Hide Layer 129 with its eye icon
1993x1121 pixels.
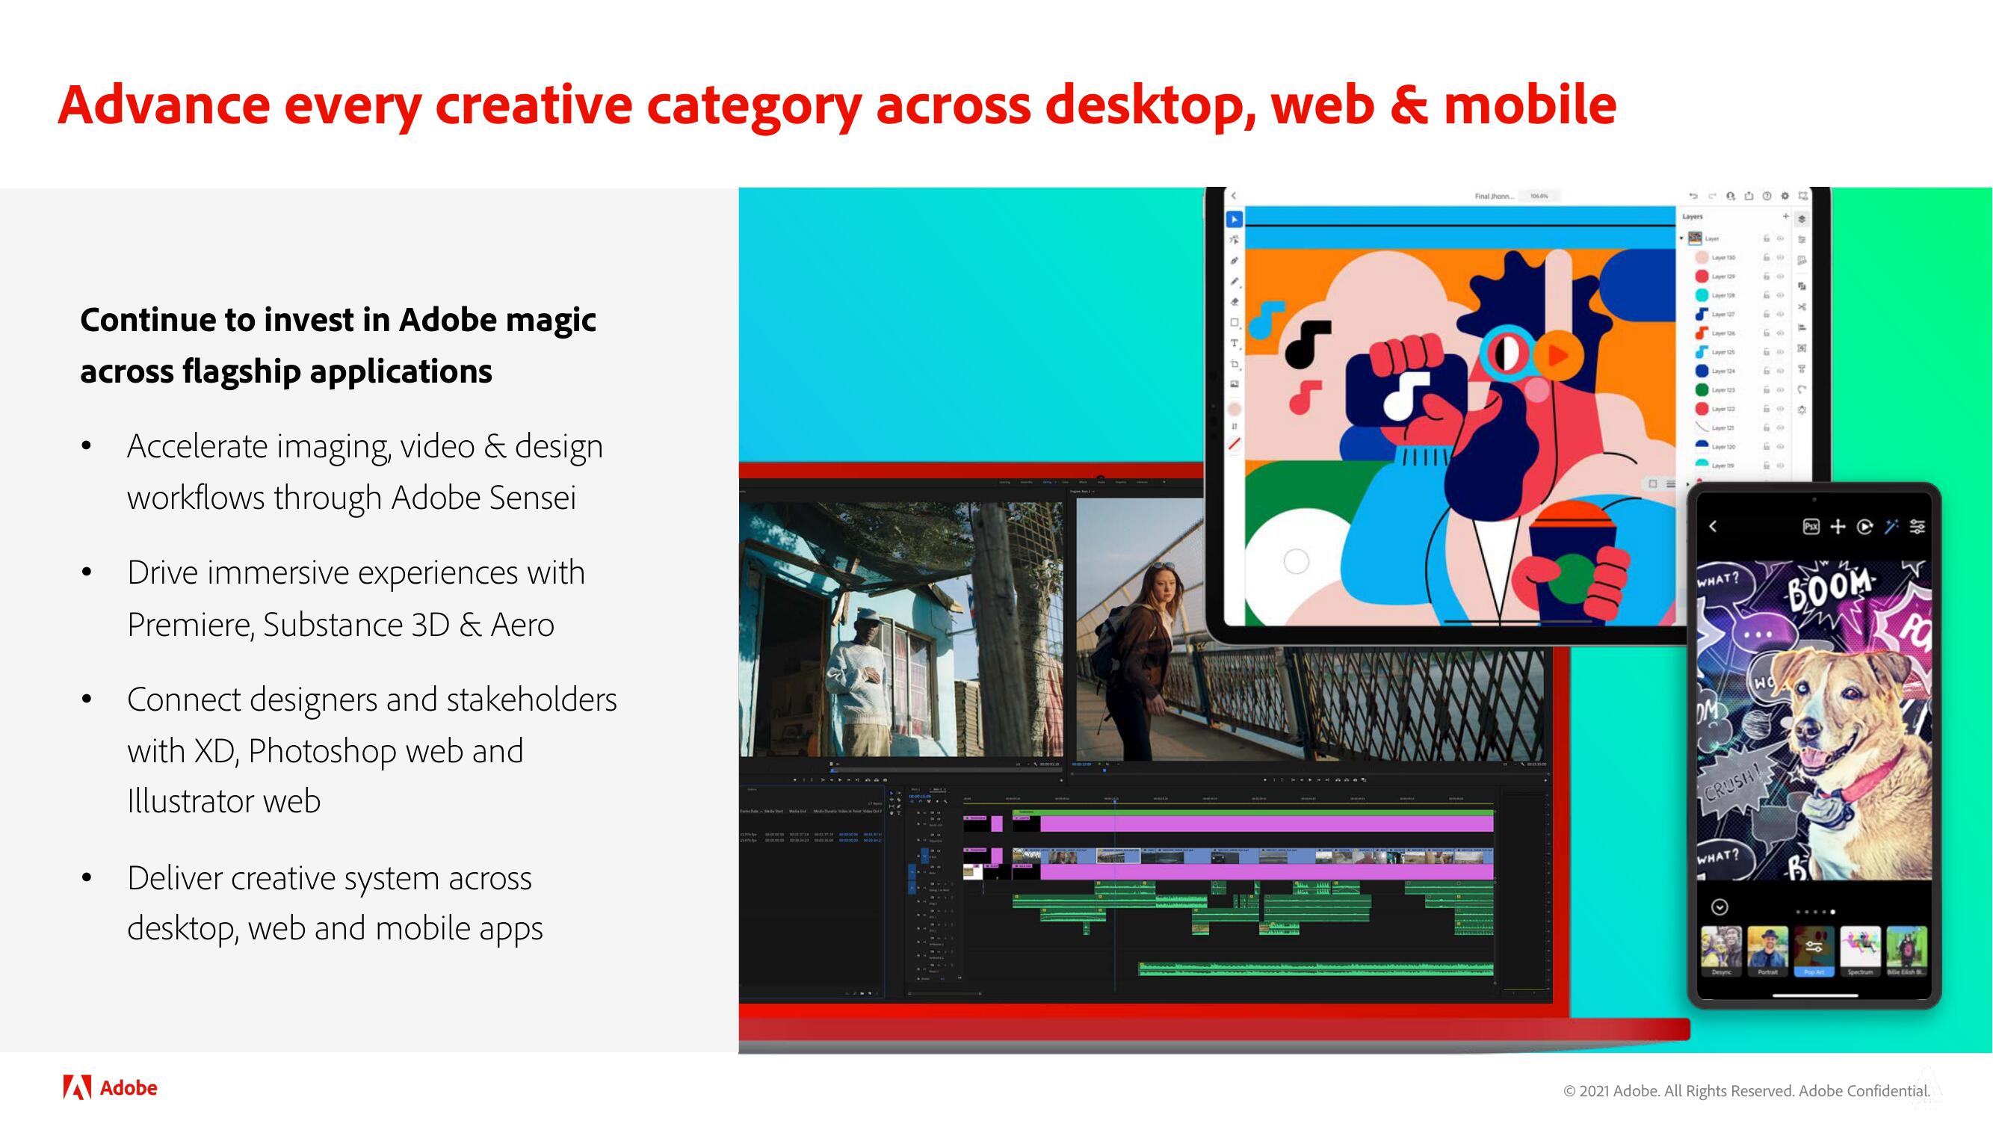coord(1780,277)
